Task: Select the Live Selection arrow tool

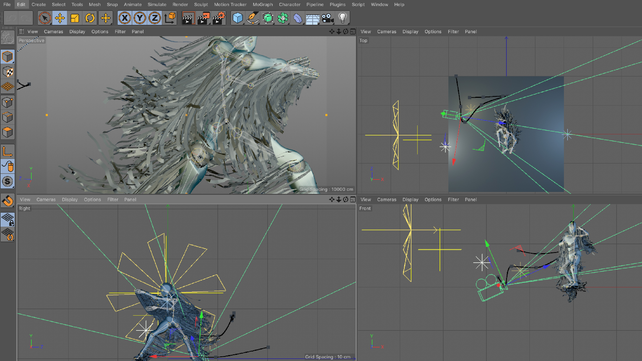Action: [x=45, y=18]
